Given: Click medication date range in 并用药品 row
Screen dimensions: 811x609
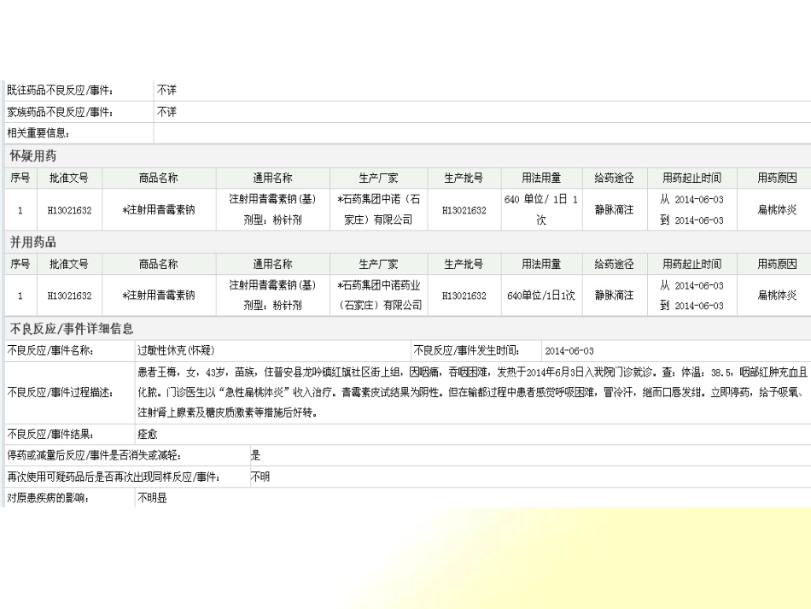Looking at the screenshot, I should [x=692, y=295].
